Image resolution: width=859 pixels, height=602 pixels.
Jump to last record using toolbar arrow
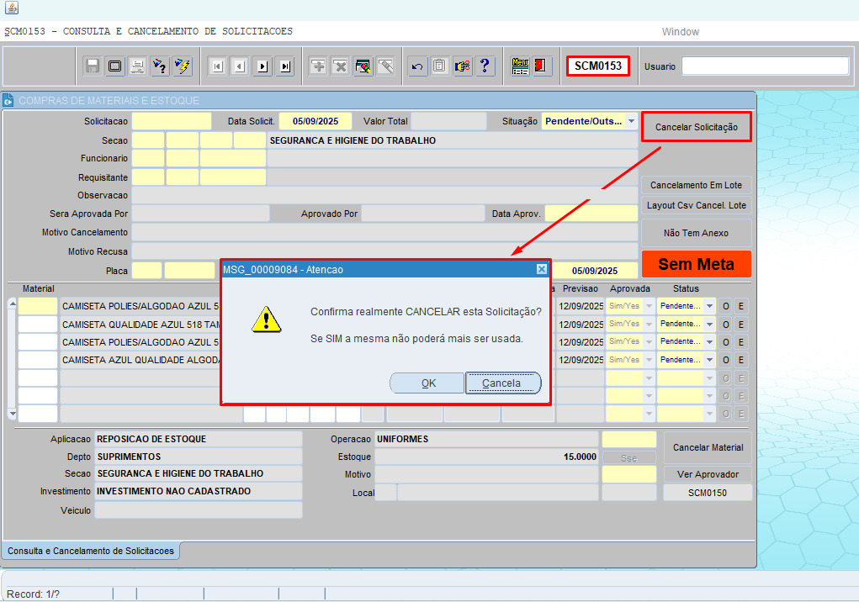pyautogui.click(x=285, y=66)
